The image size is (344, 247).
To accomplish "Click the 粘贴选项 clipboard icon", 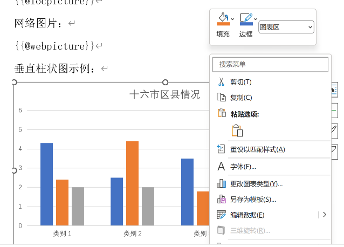I will [222, 113].
